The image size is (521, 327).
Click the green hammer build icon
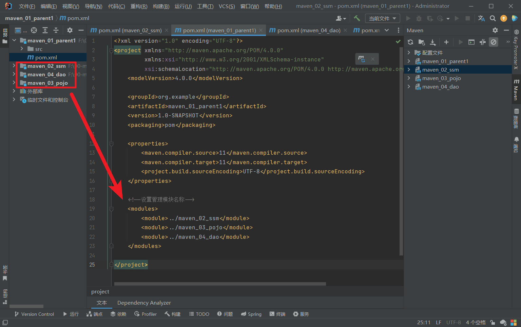click(x=357, y=18)
